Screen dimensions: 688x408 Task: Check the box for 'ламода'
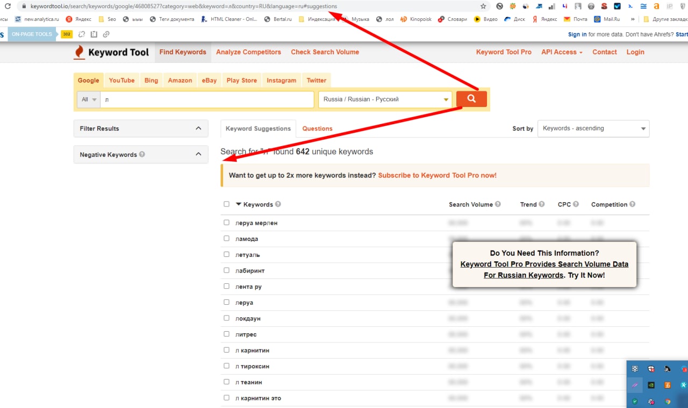pyautogui.click(x=226, y=238)
